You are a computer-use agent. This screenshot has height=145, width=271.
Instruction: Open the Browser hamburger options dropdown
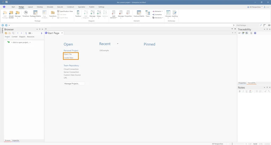tap(30, 33)
